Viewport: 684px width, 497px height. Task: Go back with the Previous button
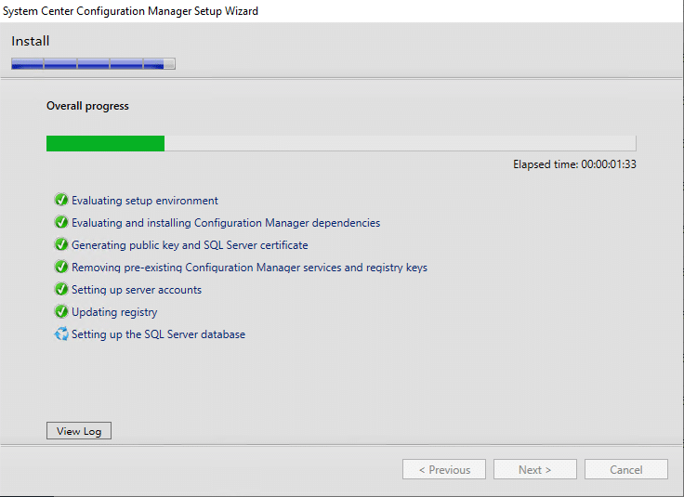[444, 469]
